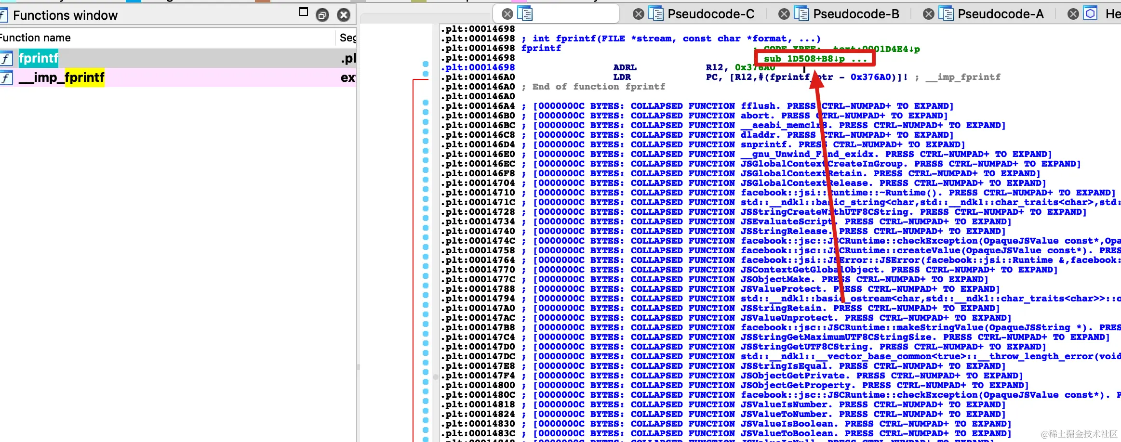Click the Pseudocode-B tab document icon

801,13
